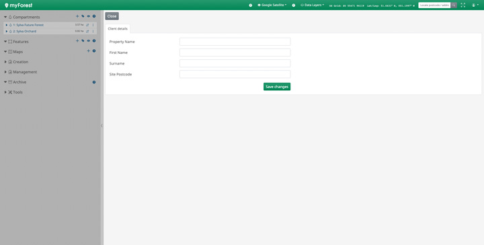Expand Sylva Future Forest compartment

(7, 25)
